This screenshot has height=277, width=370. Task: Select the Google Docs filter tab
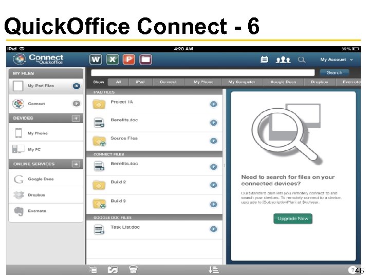pos(283,82)
